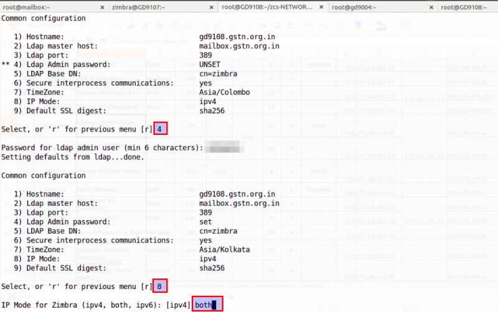Click the first 'Common configuration' heading
The width and height of the screenshot is (498, 312).
[x=44, y=19]
